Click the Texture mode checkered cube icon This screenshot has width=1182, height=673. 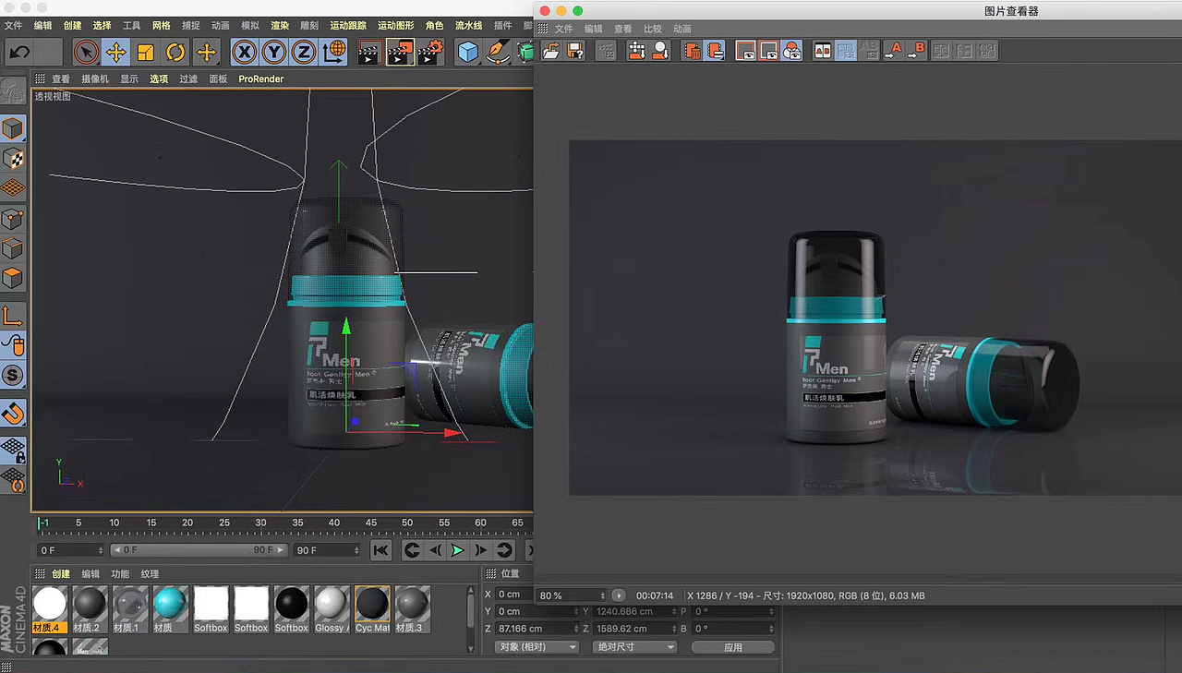[13, 159]
